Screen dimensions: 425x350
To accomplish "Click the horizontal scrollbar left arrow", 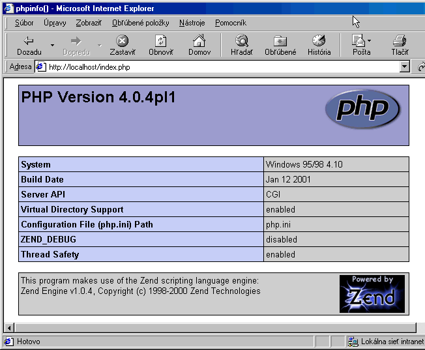I will coord(9,328).
